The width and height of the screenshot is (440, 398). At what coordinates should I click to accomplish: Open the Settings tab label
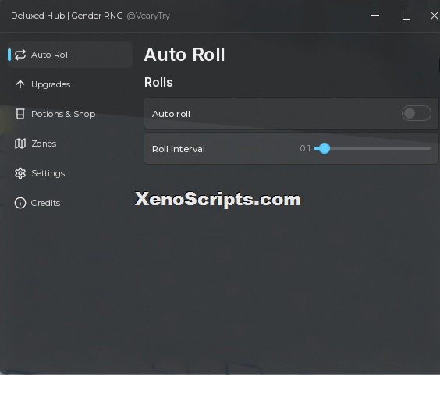tap(48, 173)
